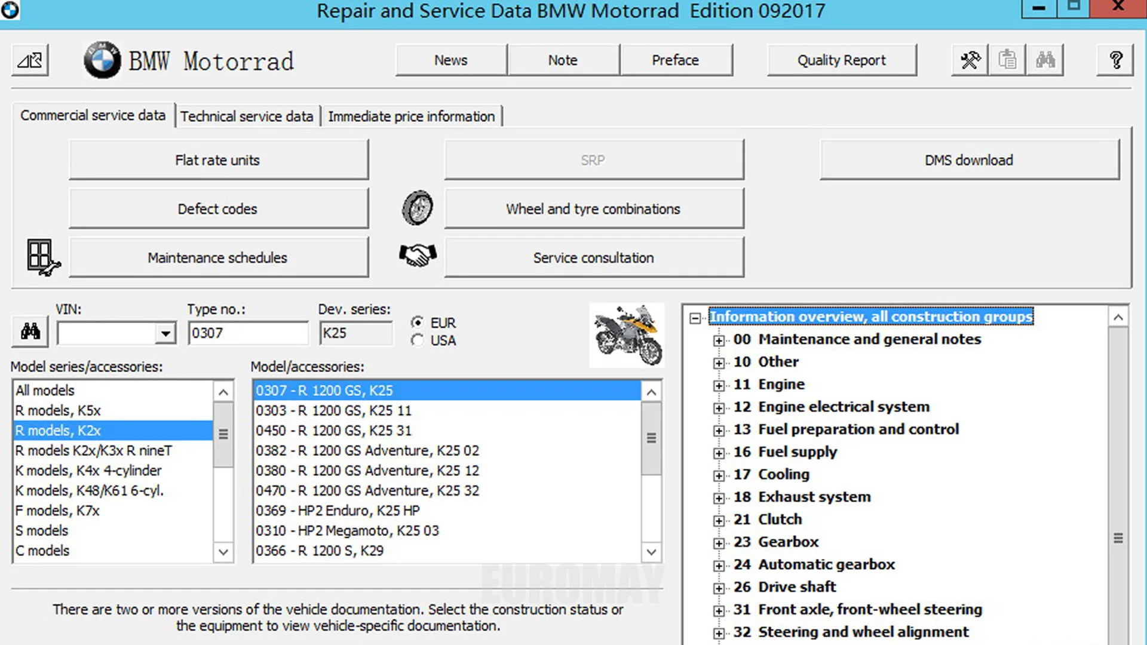This screenshot has height=645, width=1147.
Task: Click the VIN binoculars search icon
Action: (x=30, y=331)
